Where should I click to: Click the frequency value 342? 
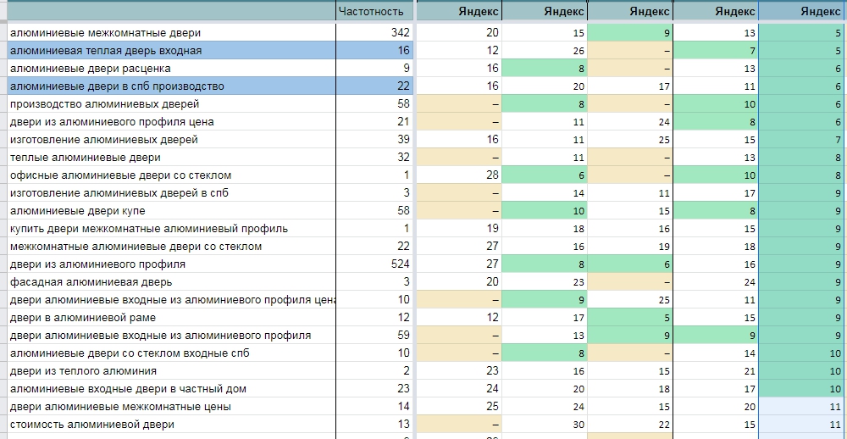pyautogui.click(x=374, y=33)
